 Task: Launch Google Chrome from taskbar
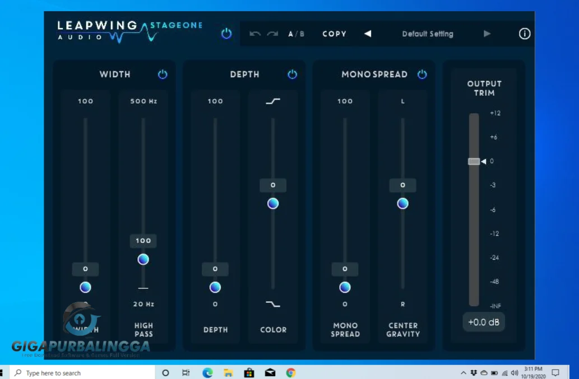pyautogui.click(x=290, y=373)
